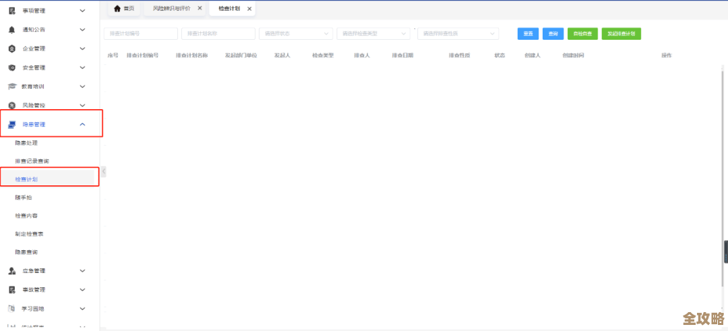This screenshot has width=728, height=331.
Task: Open 排查记录查询 submenu item
Action: (32, 161)
